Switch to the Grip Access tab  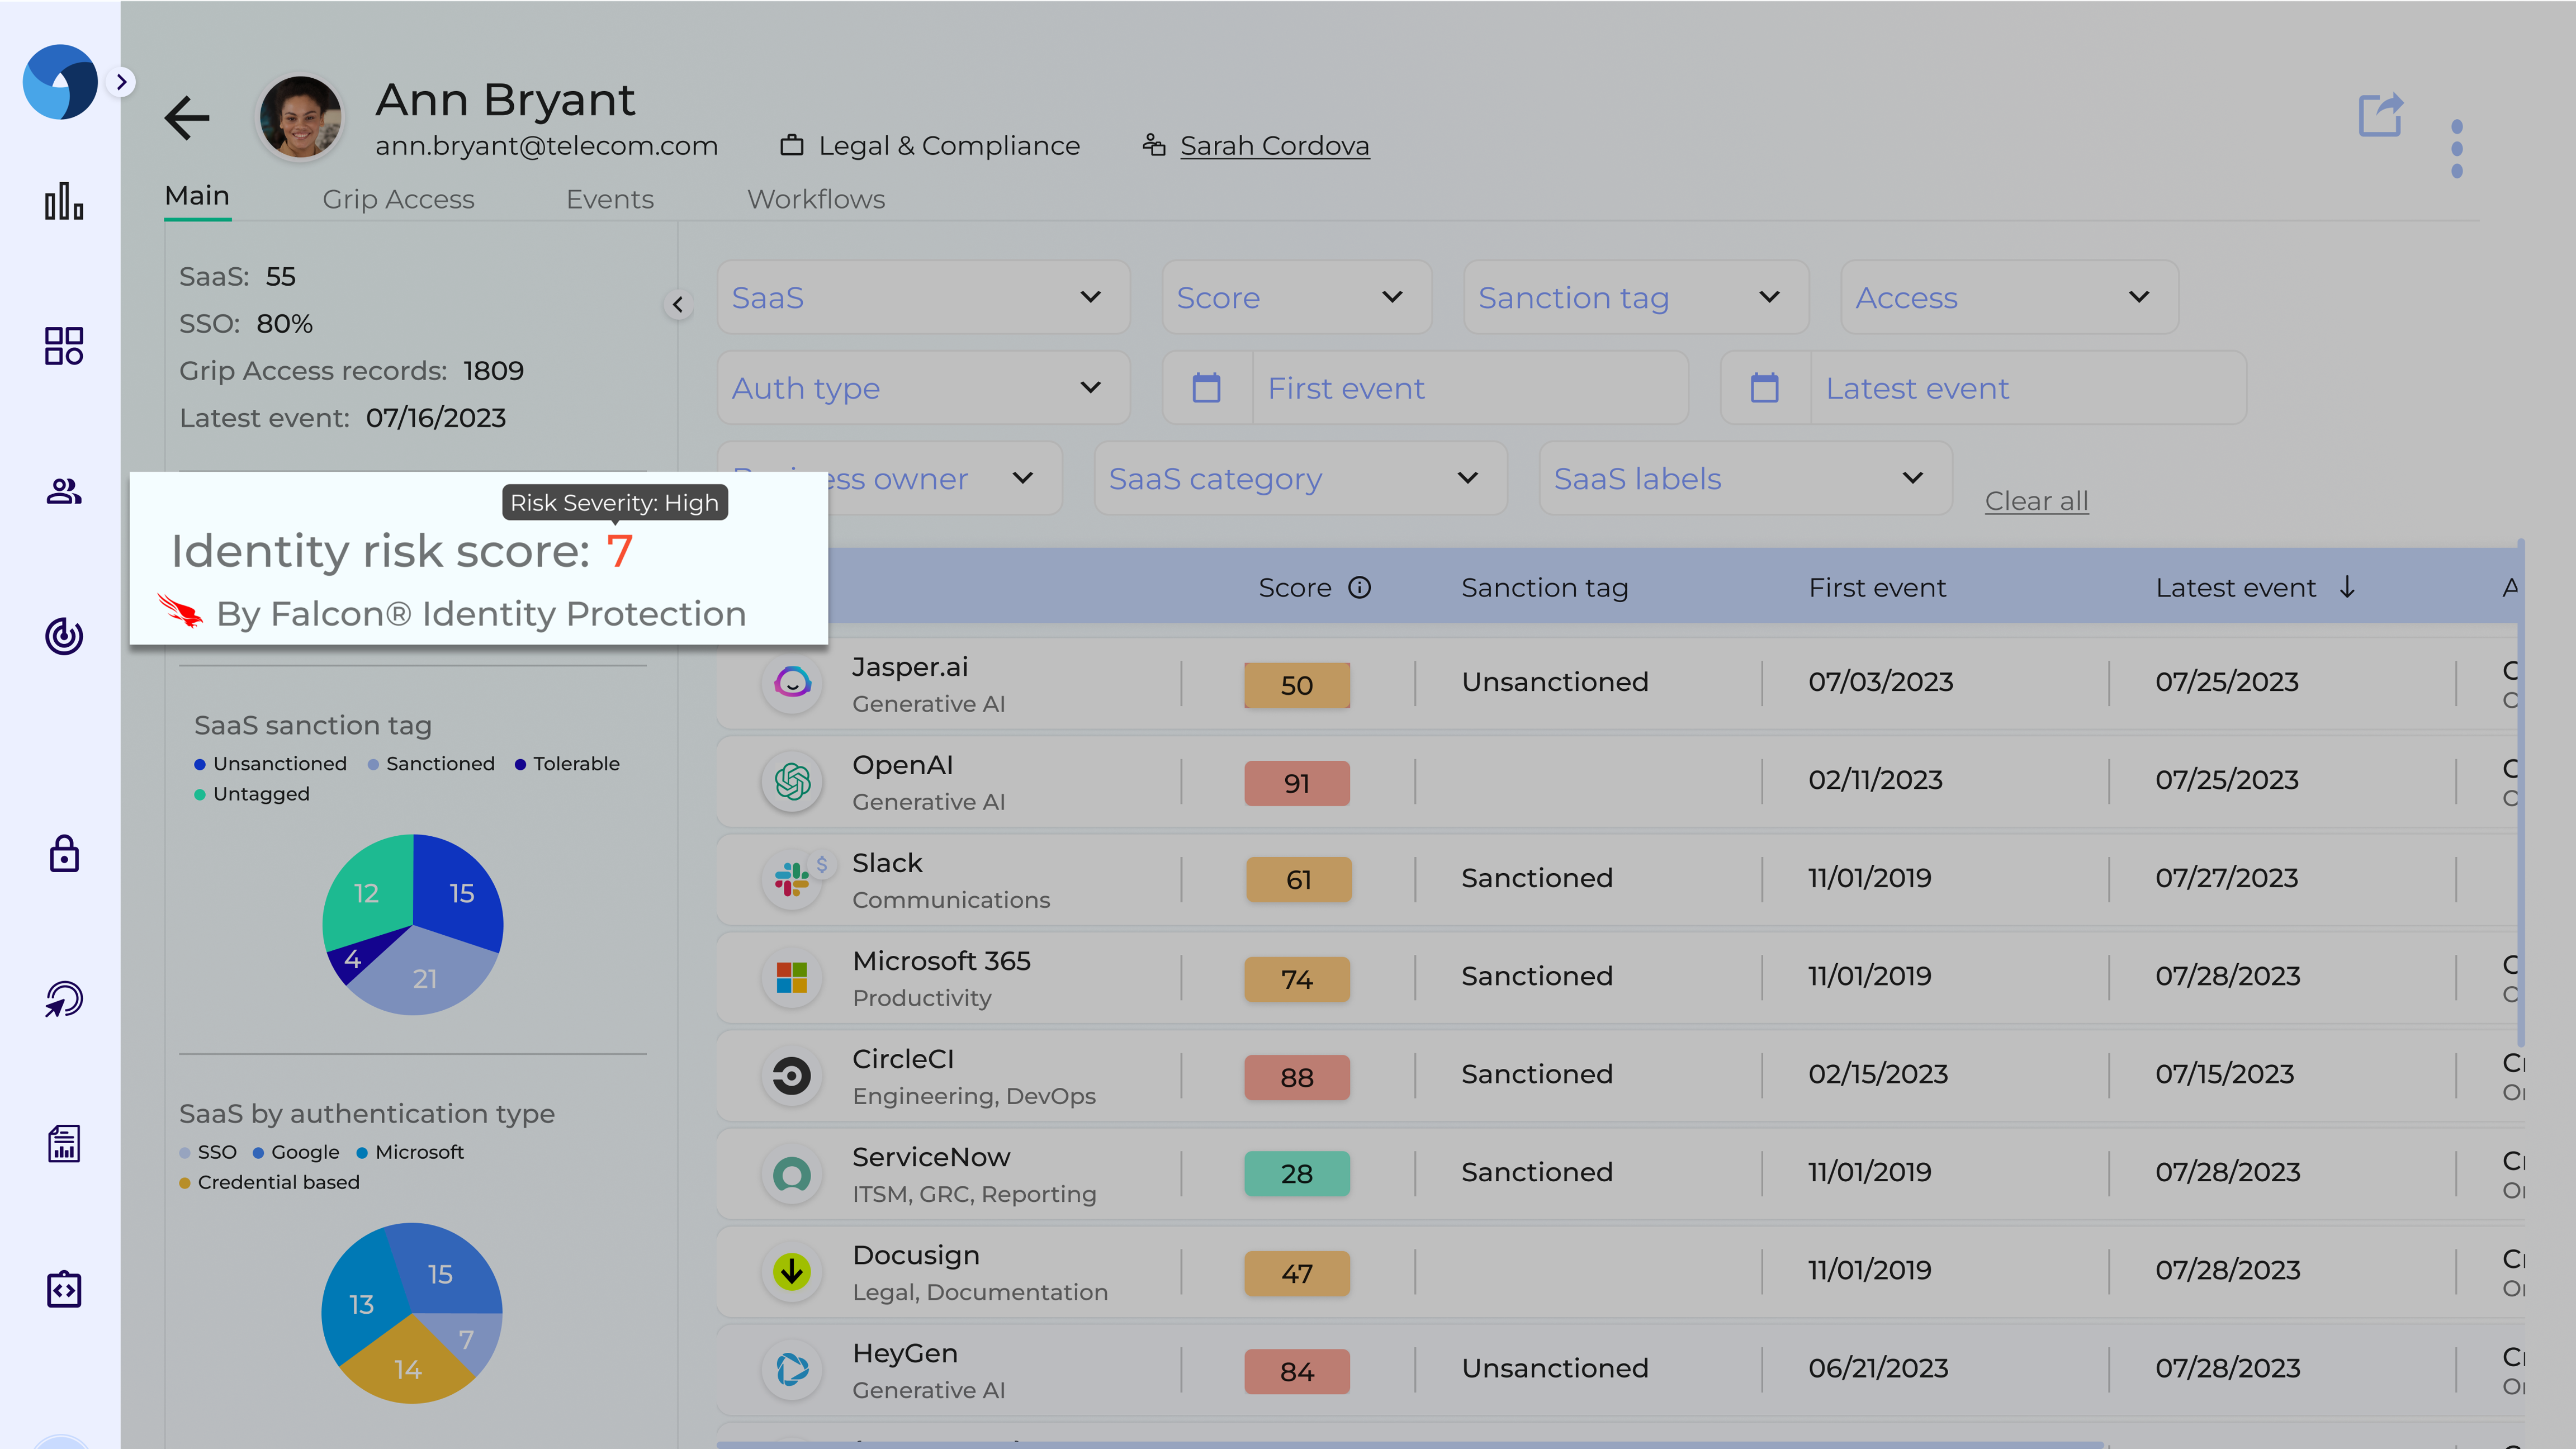coord(398,199)
